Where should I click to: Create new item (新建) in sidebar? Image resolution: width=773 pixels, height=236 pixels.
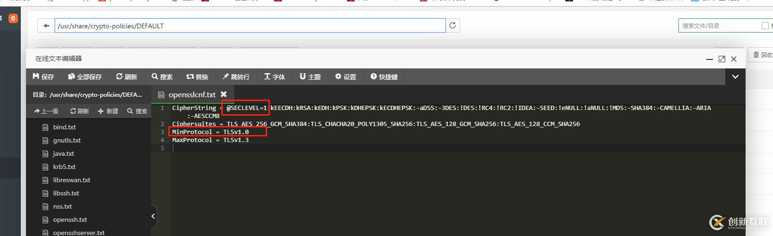click(108, 111)
